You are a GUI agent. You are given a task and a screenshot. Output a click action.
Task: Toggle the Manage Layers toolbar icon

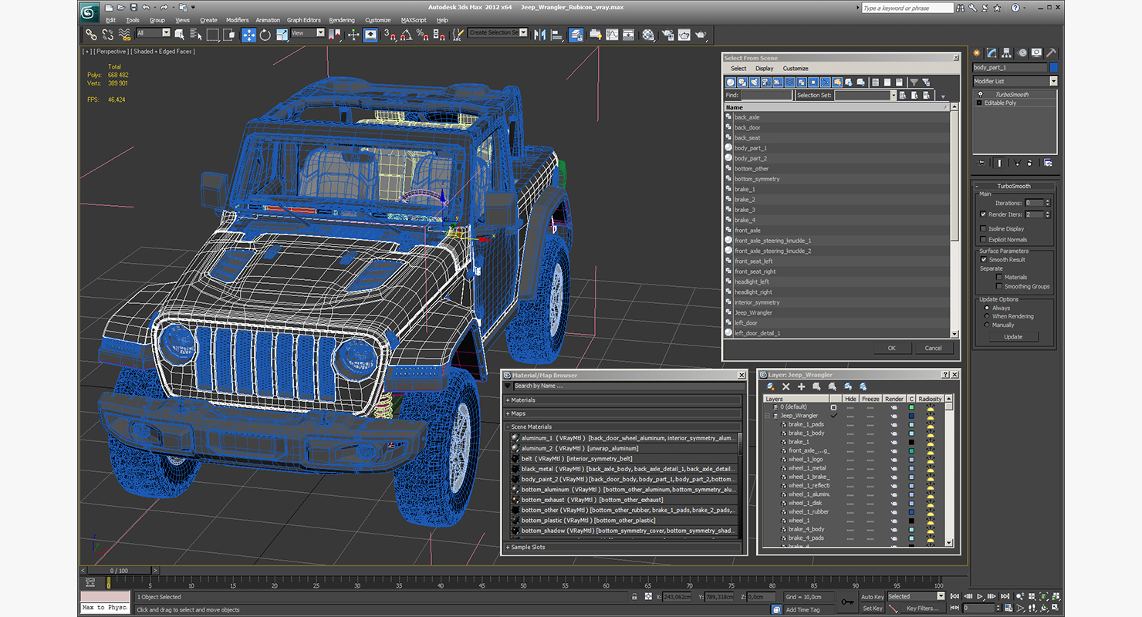576,35
